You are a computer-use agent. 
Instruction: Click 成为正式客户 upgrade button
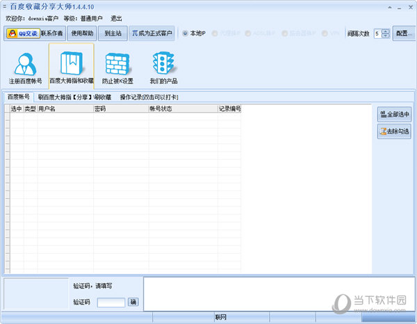tap(153, 33)
